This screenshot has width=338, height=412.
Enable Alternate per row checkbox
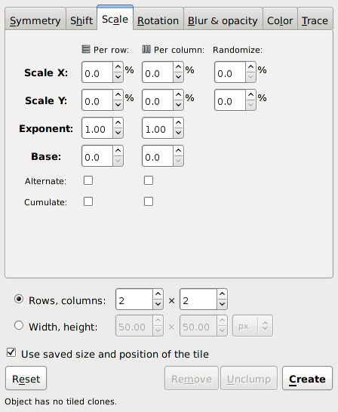pyautogui.click(x=88, y=180)
